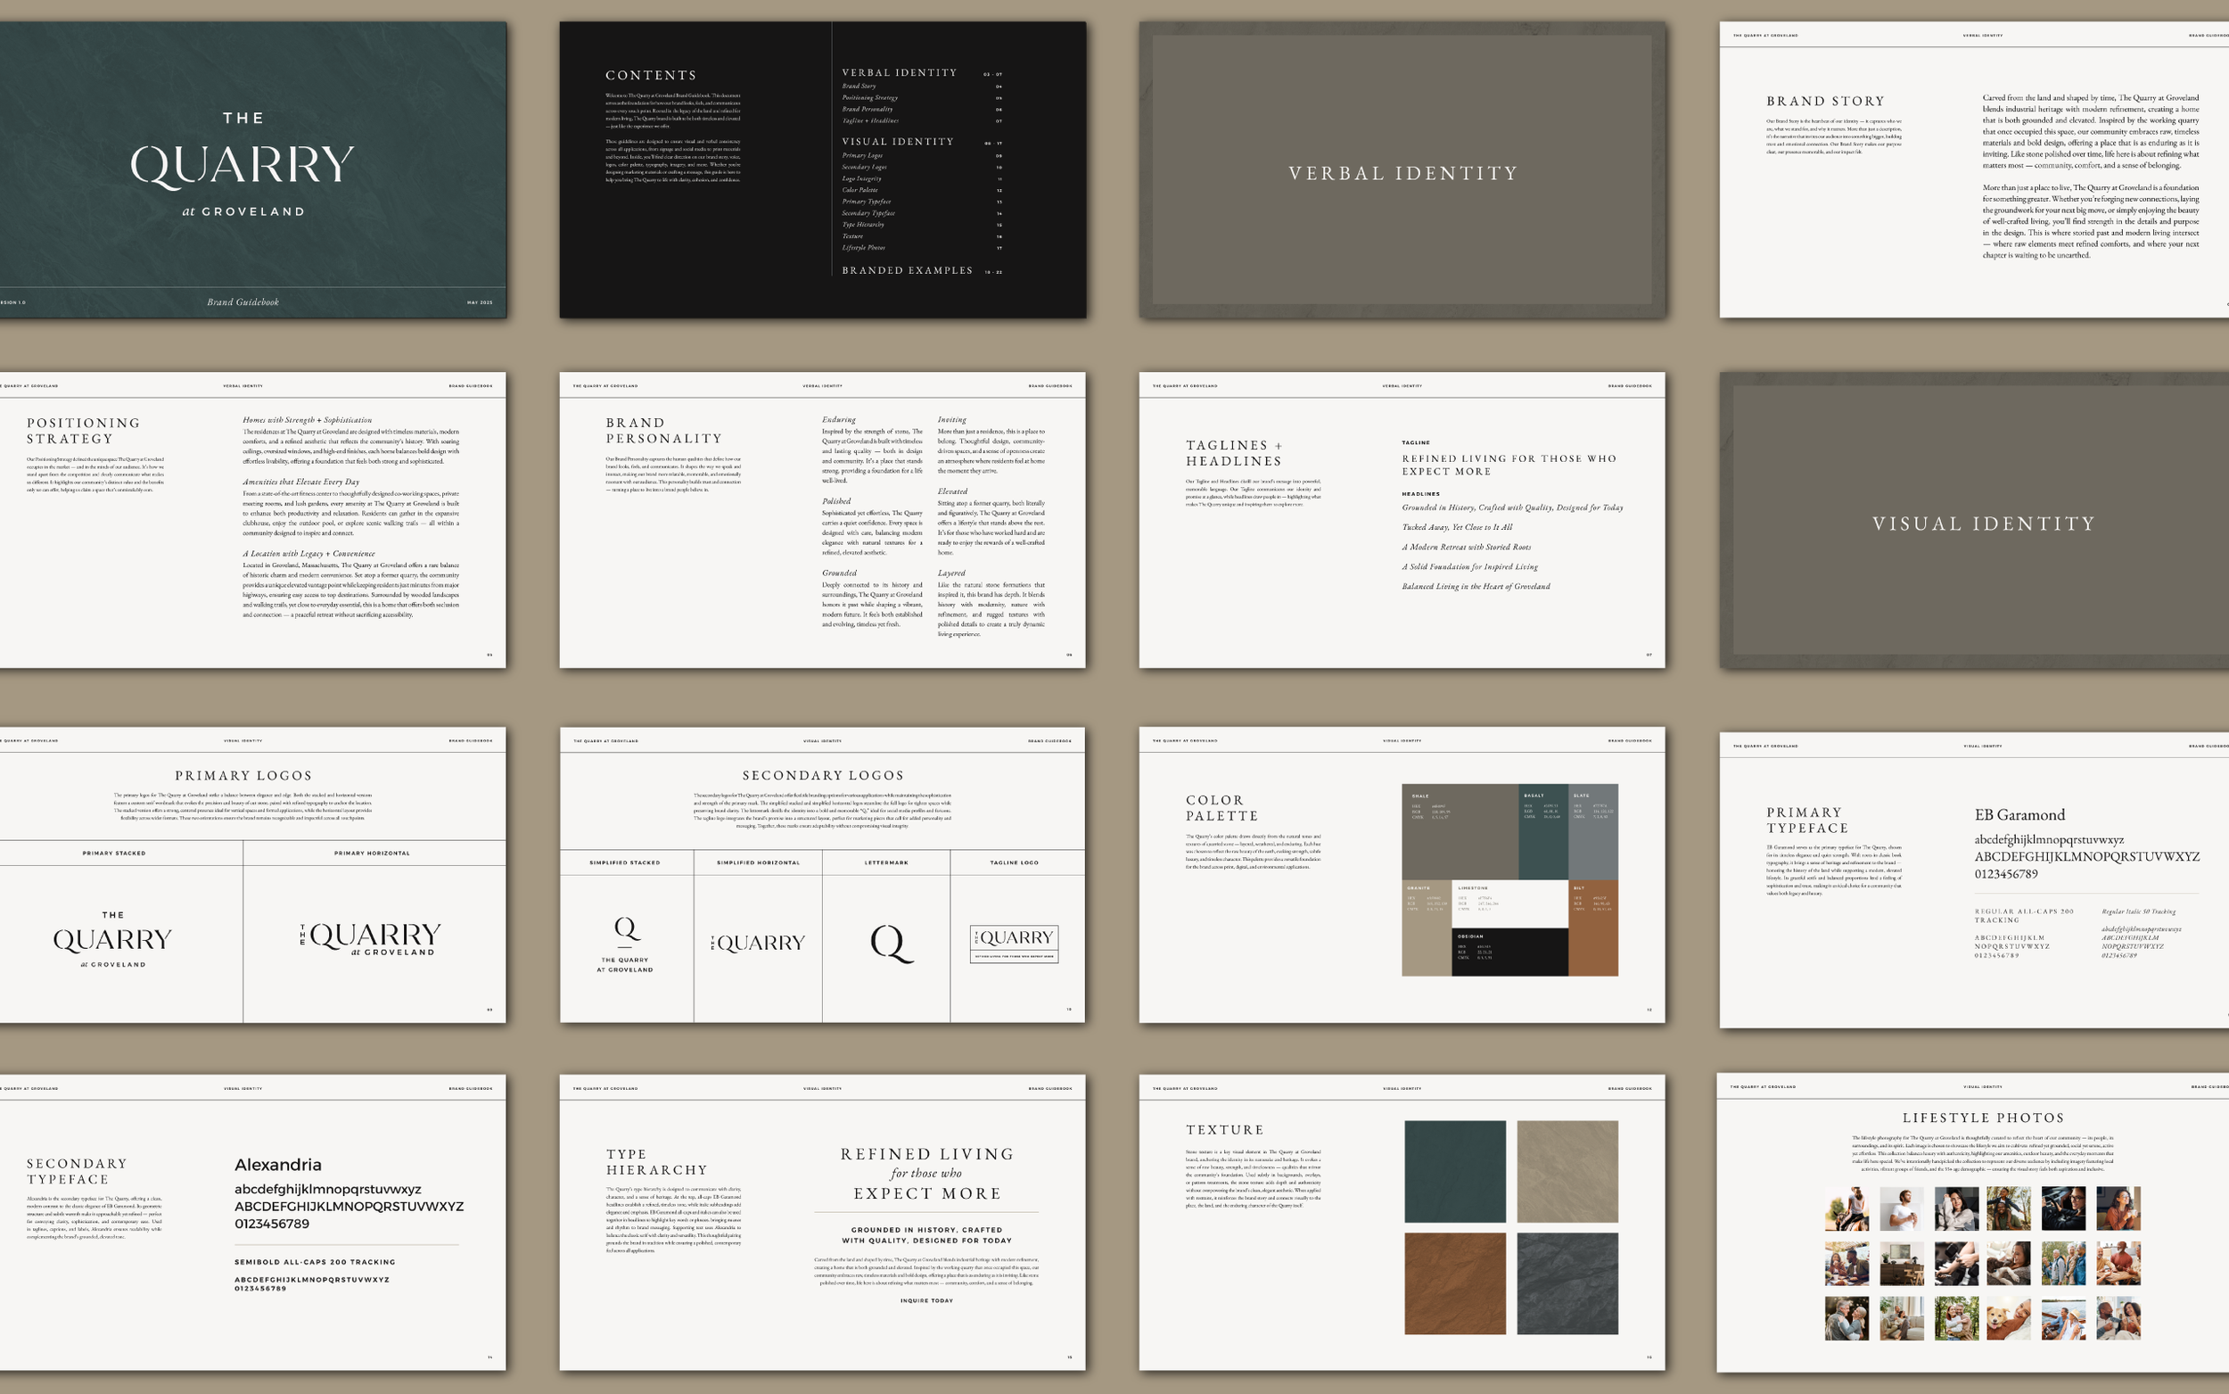Open the Verbal Identity divider page
This screenshot has height=1394, width=2229.
(x=1402, y=170)
